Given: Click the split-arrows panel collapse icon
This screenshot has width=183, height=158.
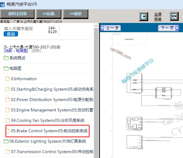Looking at the screenshot, I should [174, 16].
